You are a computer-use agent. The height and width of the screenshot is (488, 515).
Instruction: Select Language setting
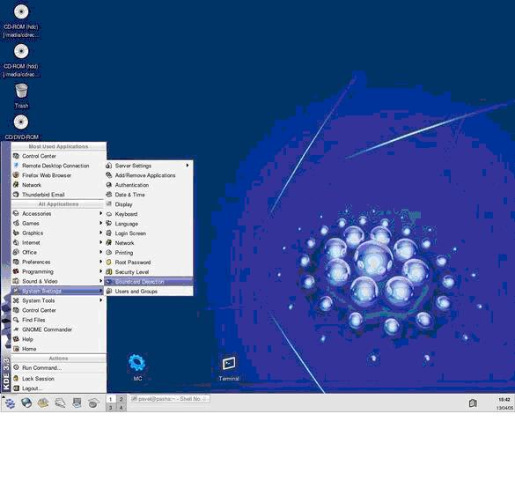click(149, 224)
